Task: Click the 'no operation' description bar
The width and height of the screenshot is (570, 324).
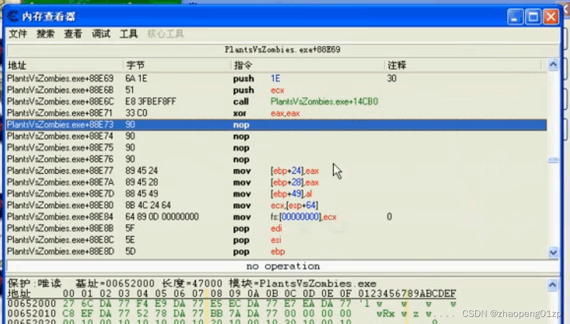Action: [282, 266]
